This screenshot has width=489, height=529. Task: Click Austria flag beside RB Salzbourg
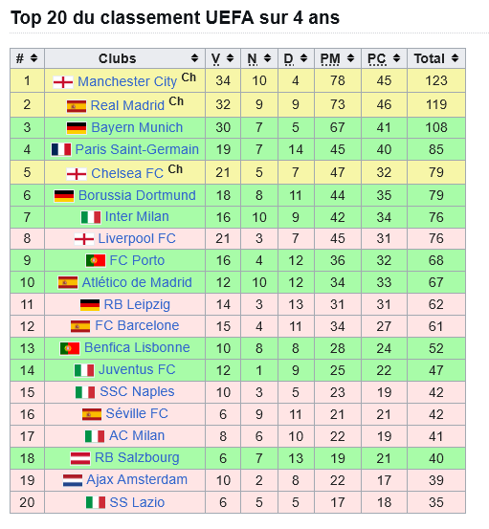click(x=80, y=458)
